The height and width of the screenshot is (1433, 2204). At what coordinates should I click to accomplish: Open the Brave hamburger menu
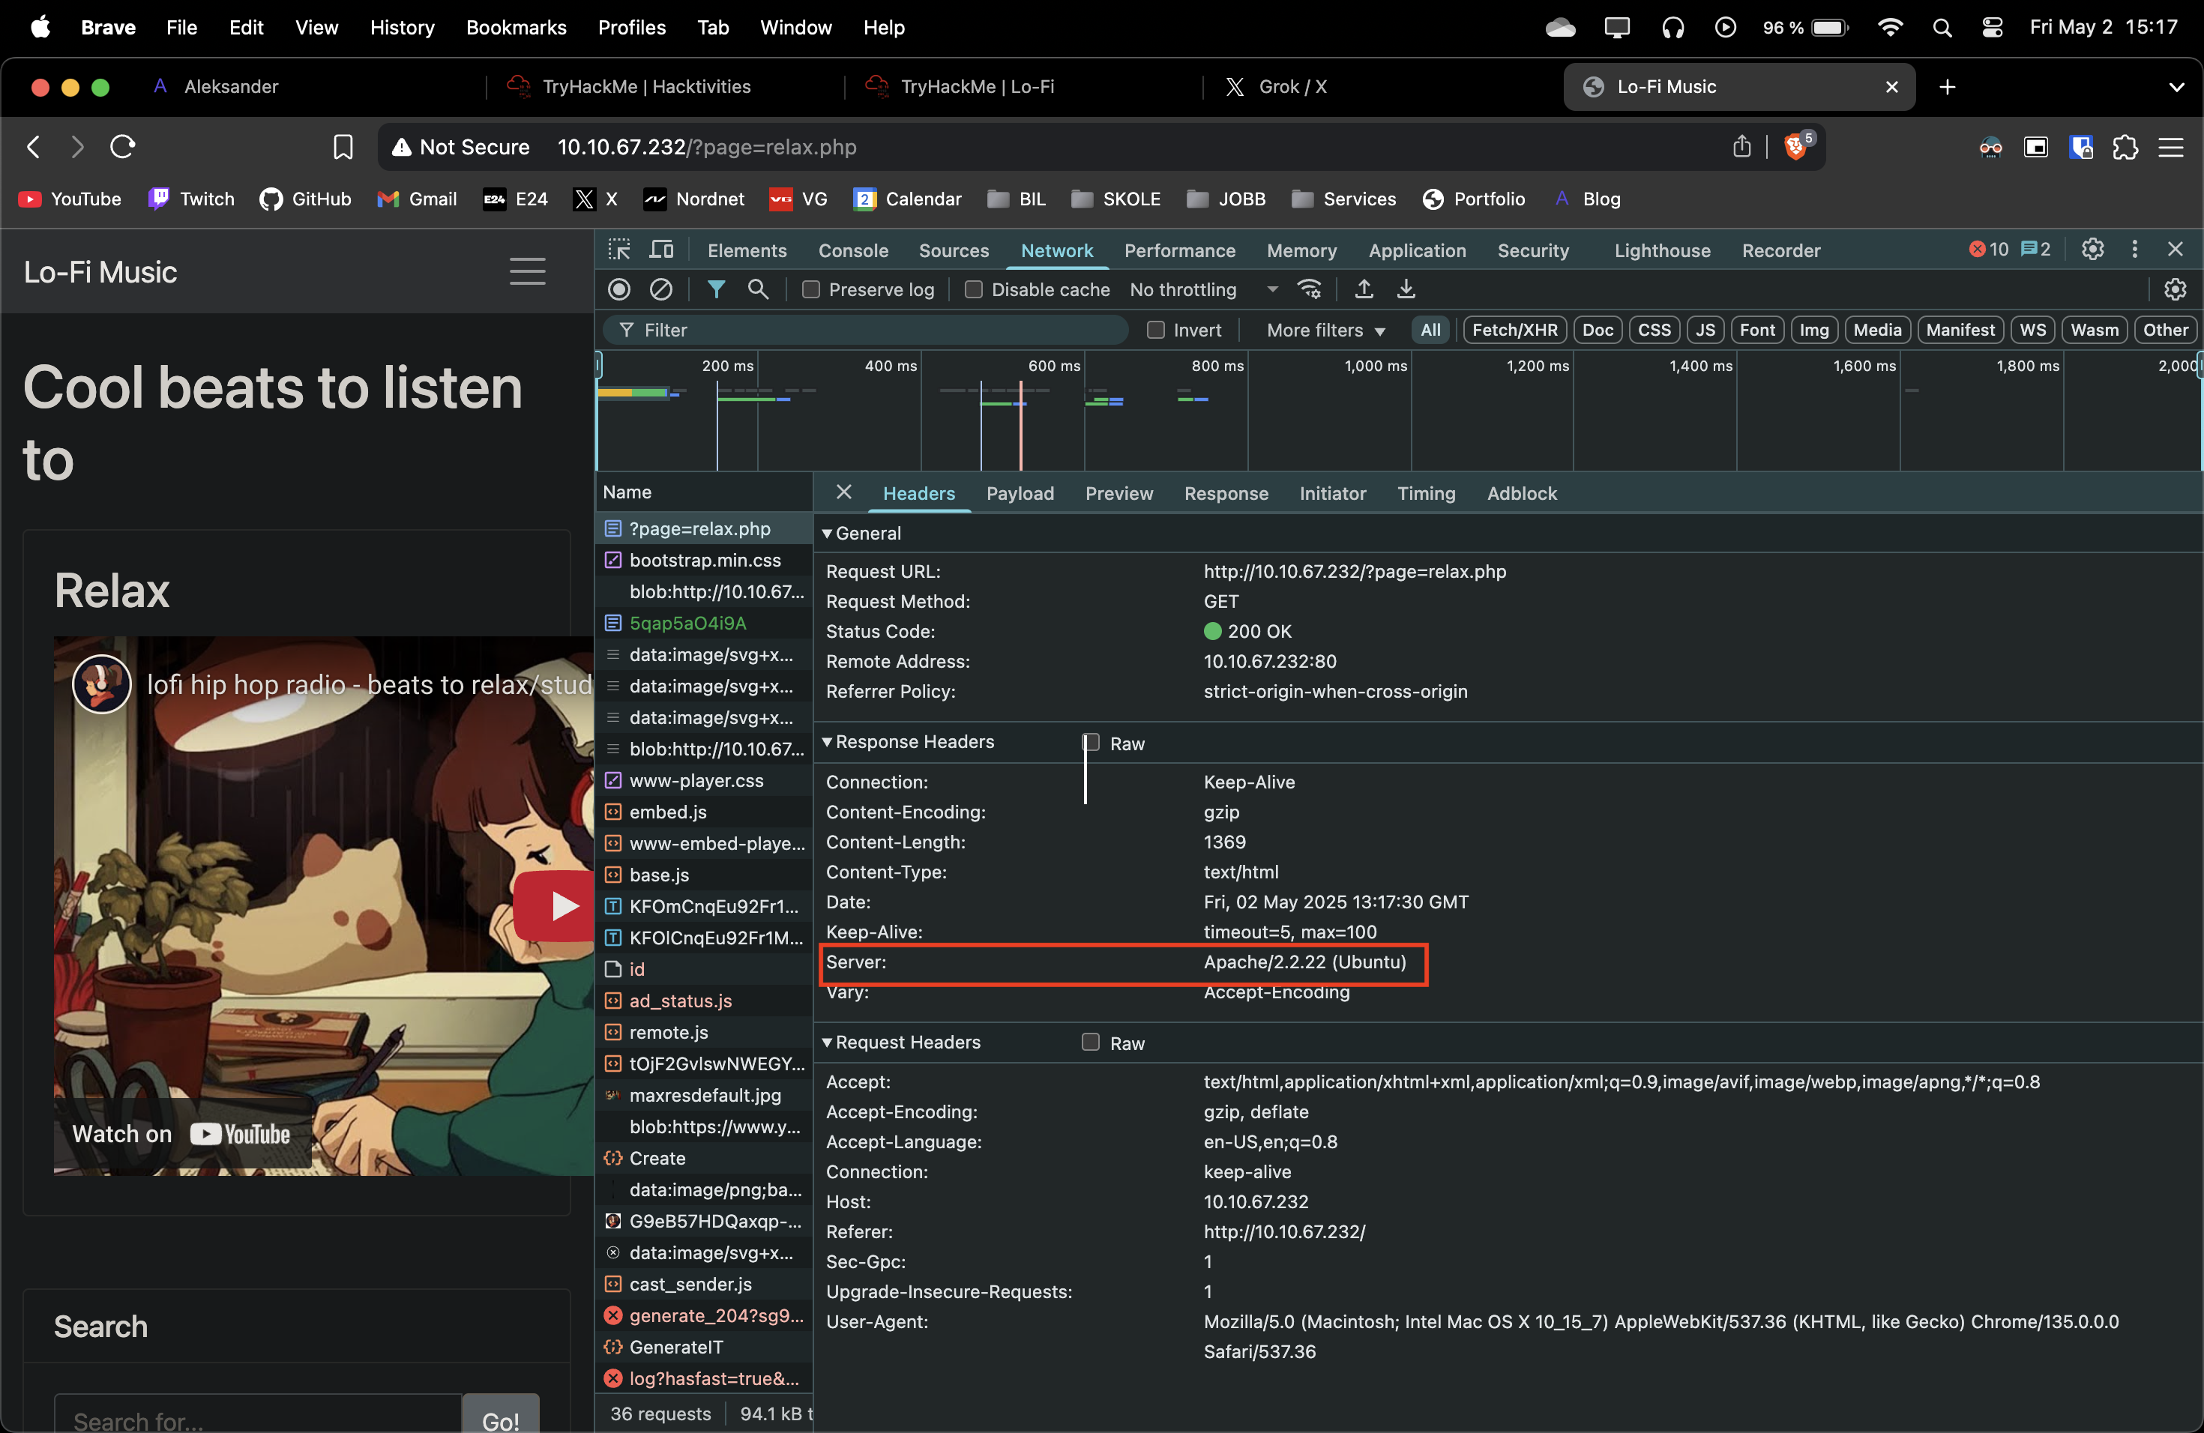pyautogui.click(x=2171, y=147)
